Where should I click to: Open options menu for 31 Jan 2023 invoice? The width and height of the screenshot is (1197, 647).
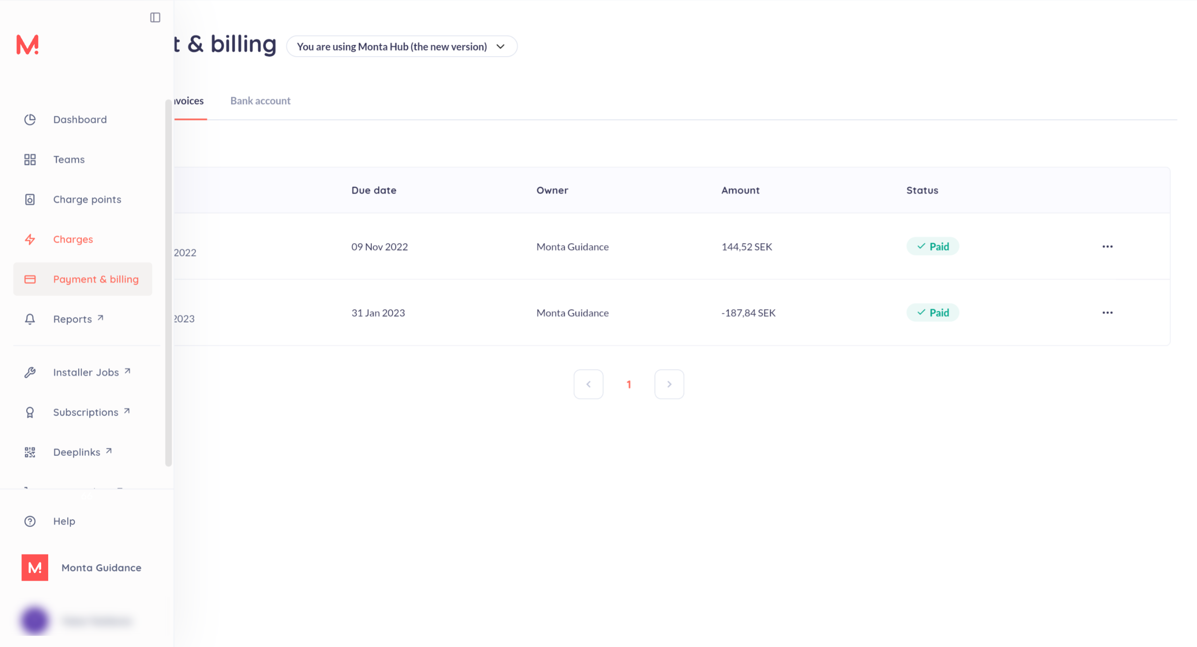(x=1107, y=313)
